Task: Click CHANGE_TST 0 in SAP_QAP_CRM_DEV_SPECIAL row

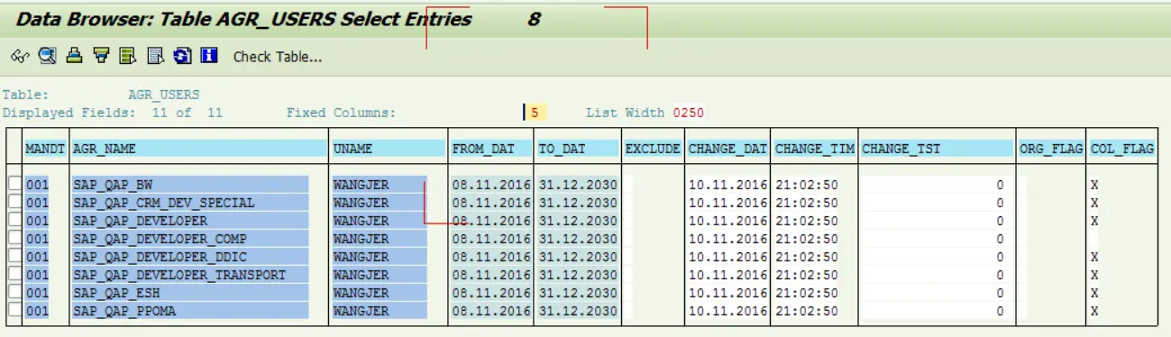Action: (x=937, y=203)
